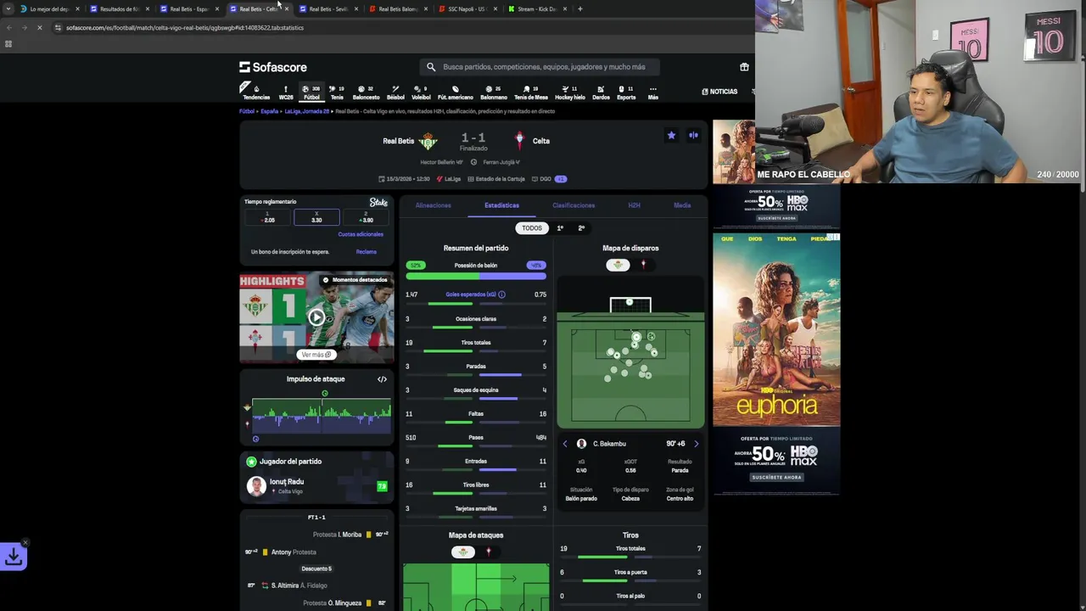The image size is (1086, 611).
Task: Open the WC26 category
Action: click(286, 92)
